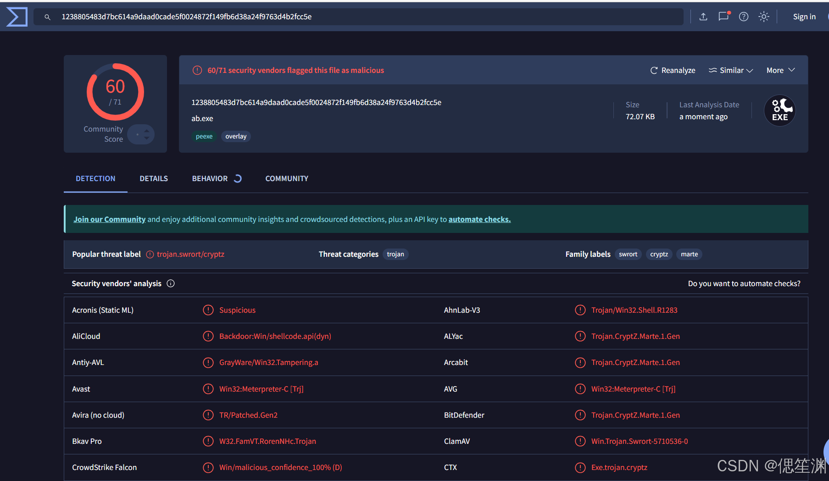Expand the More dropdown

(x=780, y=70)
